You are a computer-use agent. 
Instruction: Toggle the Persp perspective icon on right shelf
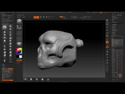tap(107, 36)
